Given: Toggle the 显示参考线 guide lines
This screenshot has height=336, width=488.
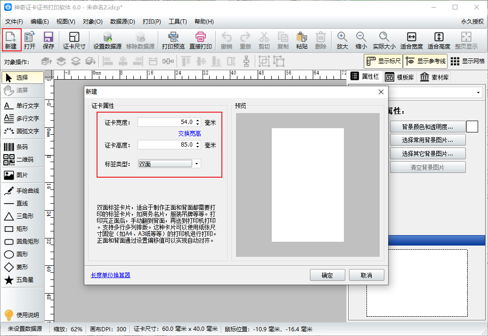Looking at the screenshot, I should point(425,61).
